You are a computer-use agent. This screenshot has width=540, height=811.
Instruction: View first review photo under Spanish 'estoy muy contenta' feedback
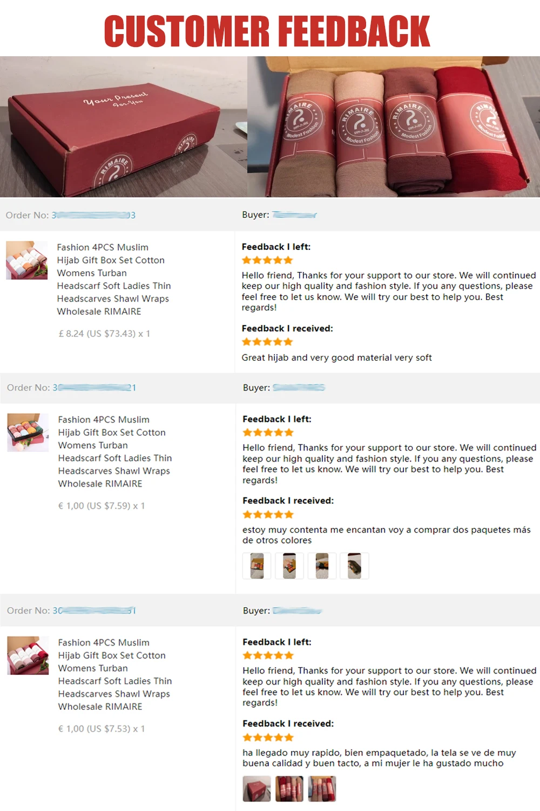click(x=257, y=566)
